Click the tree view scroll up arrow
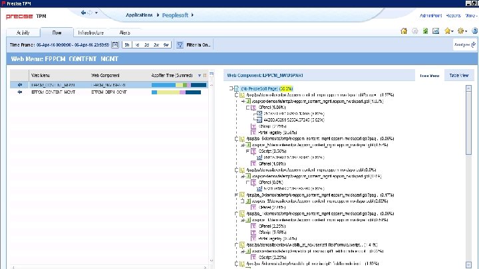479x269 pixels. click(468, 88)
